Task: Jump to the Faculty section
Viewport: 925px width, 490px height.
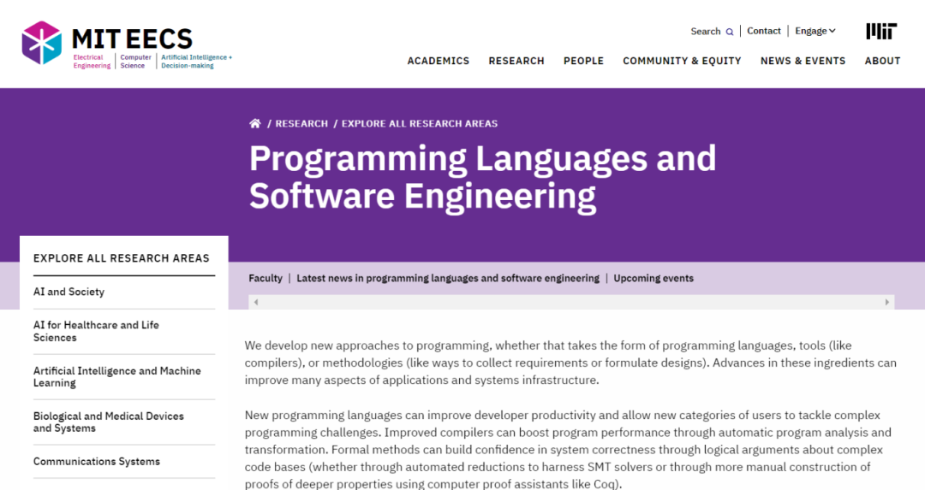Action: point(266,278)
